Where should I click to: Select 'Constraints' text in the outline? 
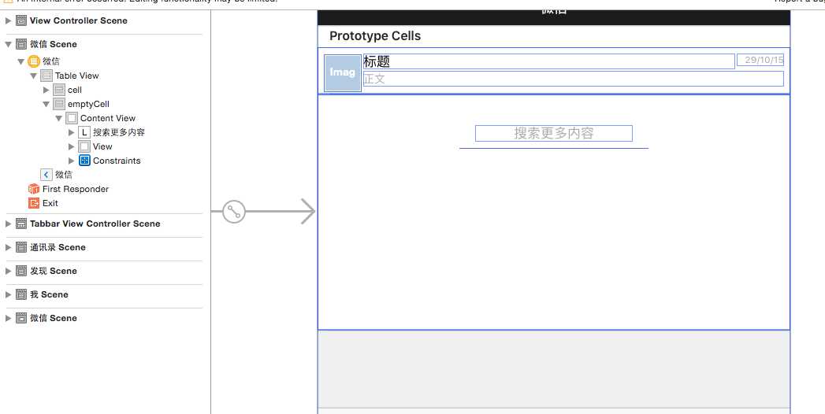[117, 161]
